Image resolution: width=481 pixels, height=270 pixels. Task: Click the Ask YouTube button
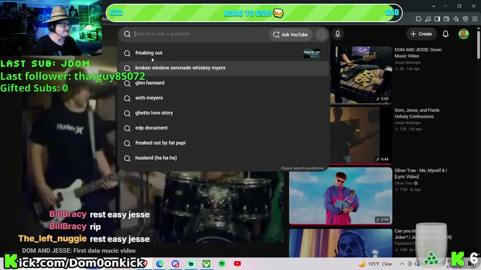pos(291,34)
